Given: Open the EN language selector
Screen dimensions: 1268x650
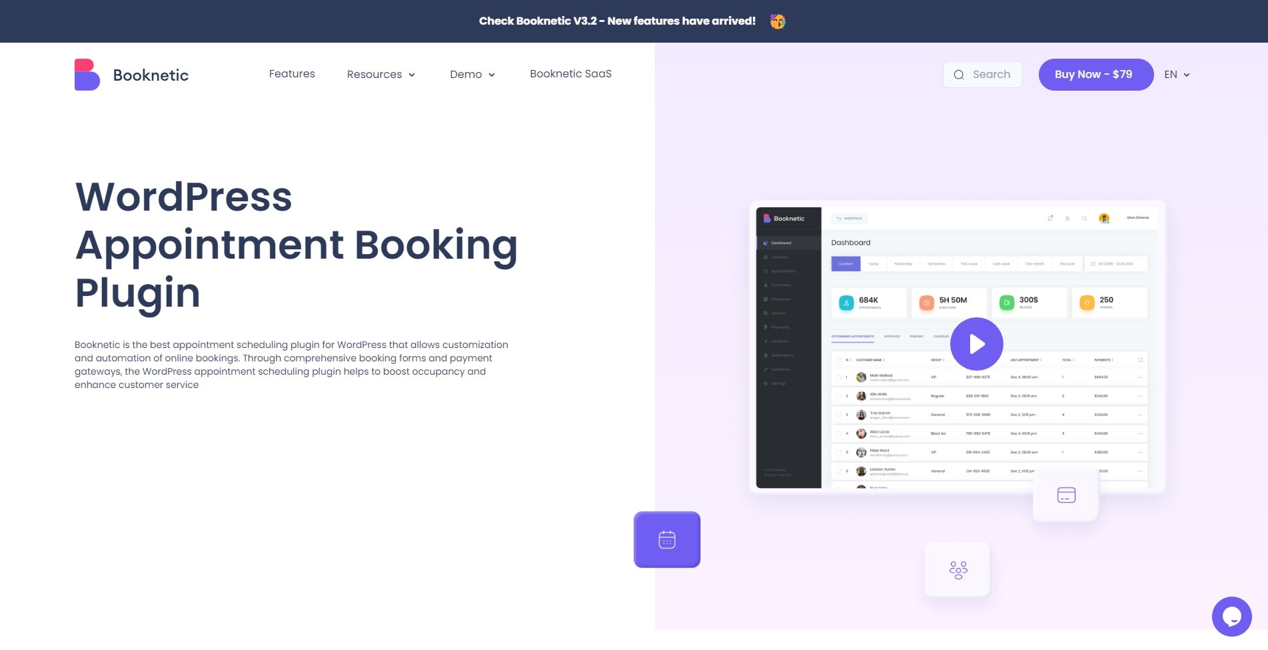Looking at the screenshot, I should click(1177, 75).
